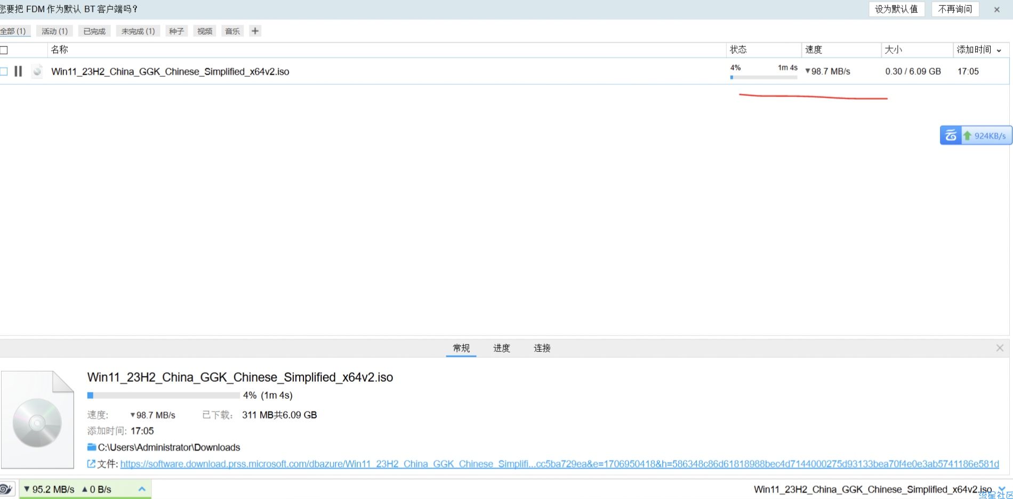The width and height of the screenshot is (1013, 499).
Task: Sort by 状态 column header
Action: click(x=738, y=50)
